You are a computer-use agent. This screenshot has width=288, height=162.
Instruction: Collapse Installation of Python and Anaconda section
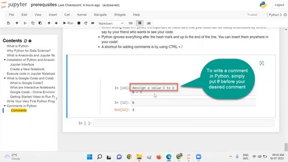[5, 60]
